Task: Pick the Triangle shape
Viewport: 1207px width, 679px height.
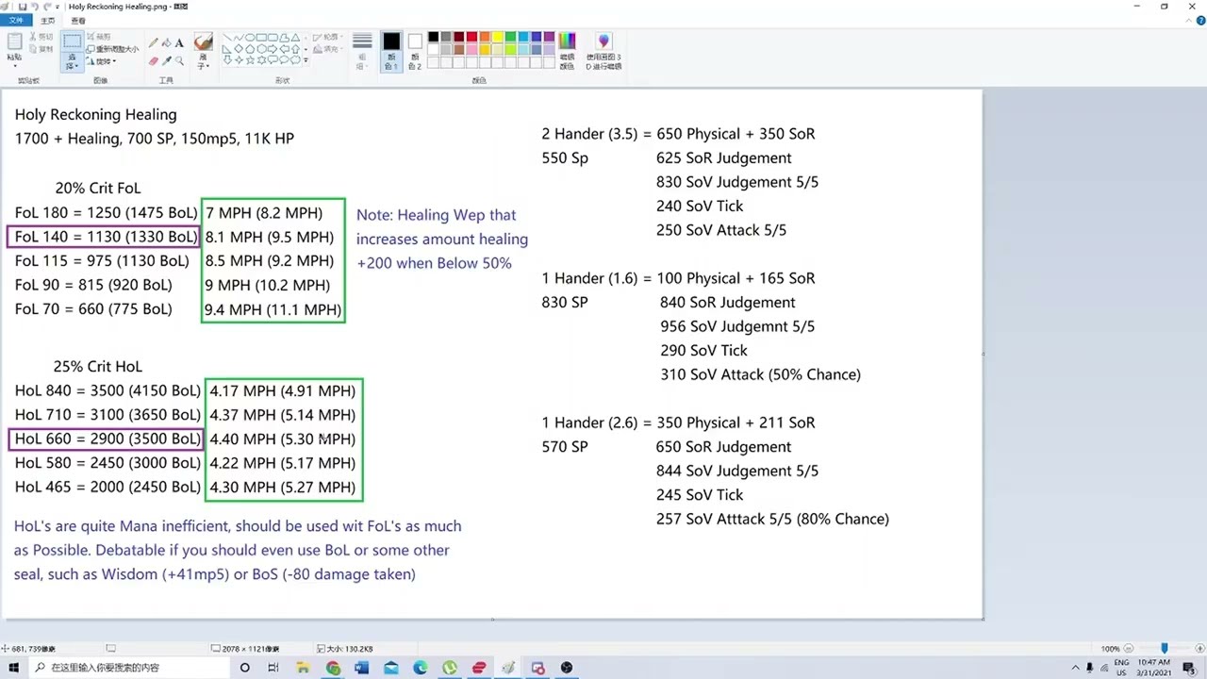Action: [295, 38]
